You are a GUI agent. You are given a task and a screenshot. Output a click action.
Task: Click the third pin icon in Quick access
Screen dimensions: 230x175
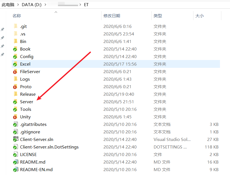[2, 46]
